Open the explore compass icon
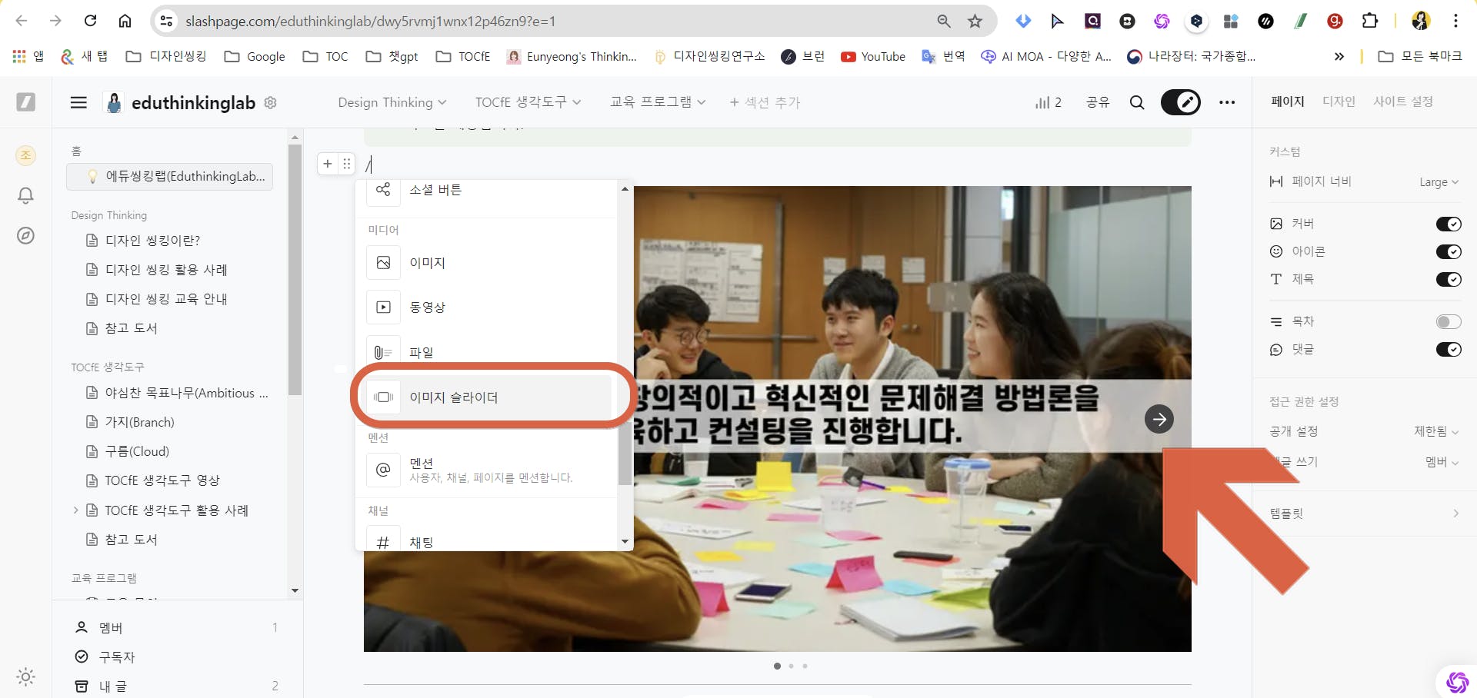1477x698 pixels. coord(25,235)
